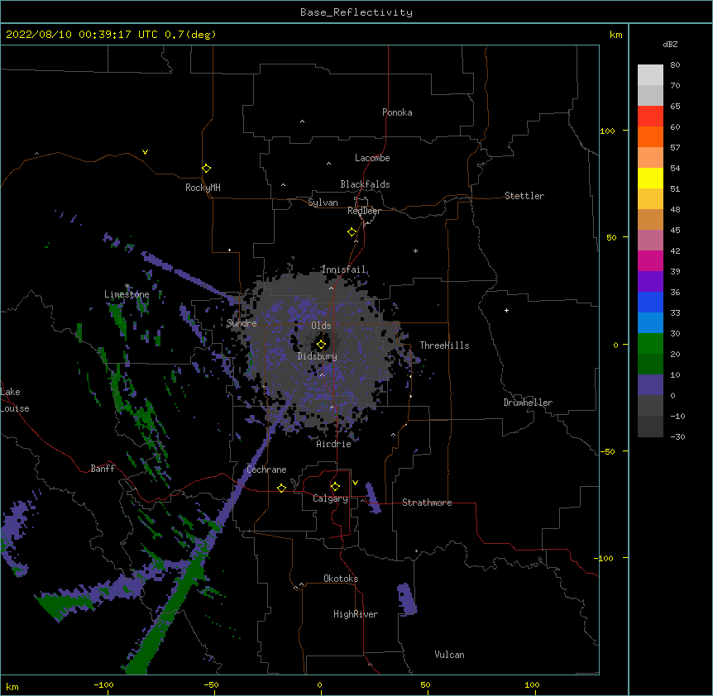Image resolution: width=713 pixels, height=696 pixels.
Task: Click the Okotoks label
Action: coord(341,579)
